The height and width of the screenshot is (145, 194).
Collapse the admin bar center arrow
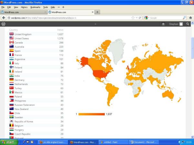coord(95,24)
